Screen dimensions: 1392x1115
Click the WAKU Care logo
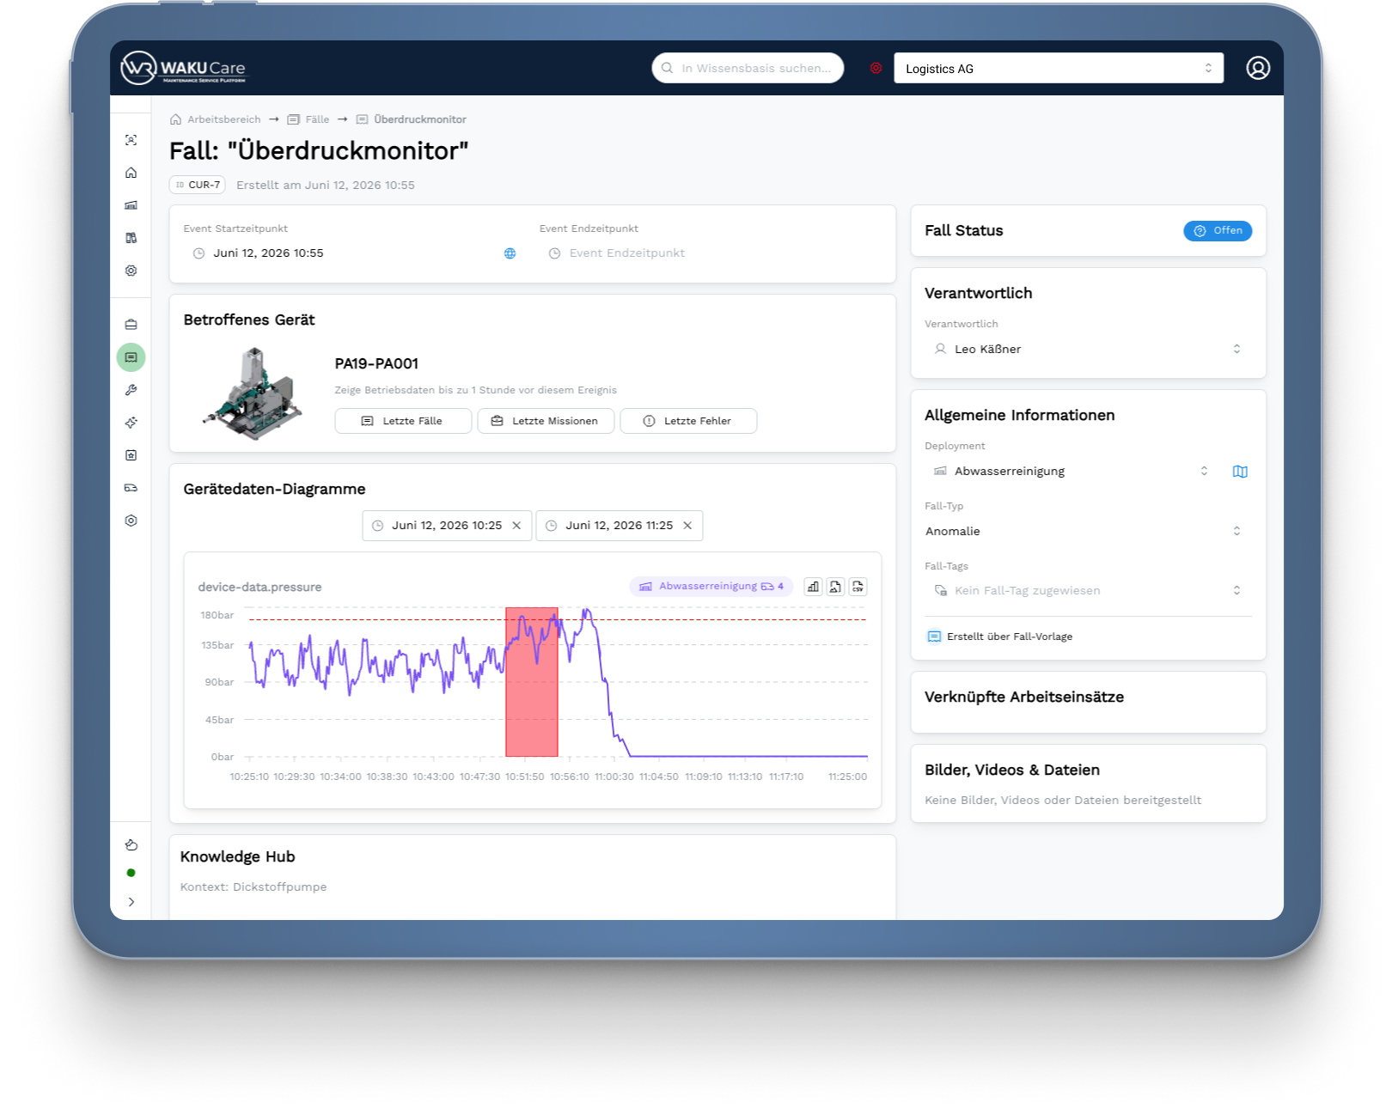[x=183, y=68]
